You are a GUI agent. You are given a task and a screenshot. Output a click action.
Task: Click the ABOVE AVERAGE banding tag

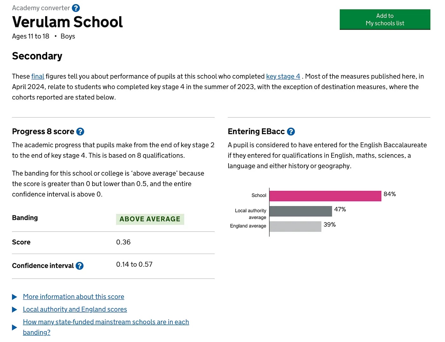tap(150, 219)
